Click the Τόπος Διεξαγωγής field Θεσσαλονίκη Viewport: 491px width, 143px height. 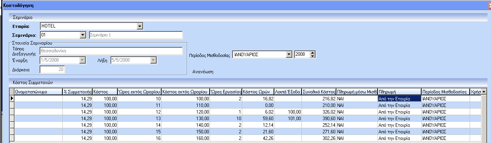click(x=111, y=51)
